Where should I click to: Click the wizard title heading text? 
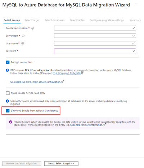tap(66, 5)
